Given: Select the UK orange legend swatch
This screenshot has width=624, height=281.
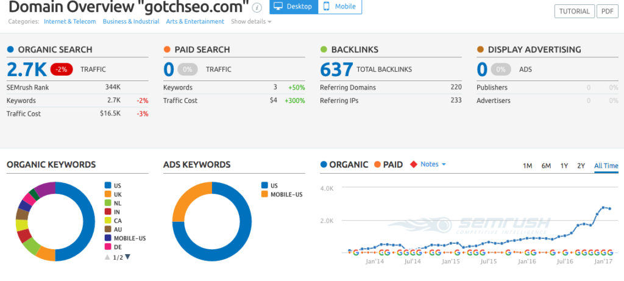Looking at the screenshot, I should coord(107,194).
